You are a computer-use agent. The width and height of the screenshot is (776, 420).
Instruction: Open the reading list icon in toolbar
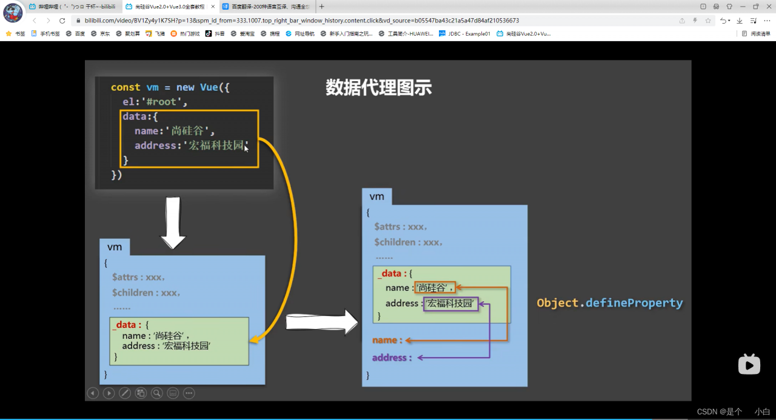[x=754, y=20]
